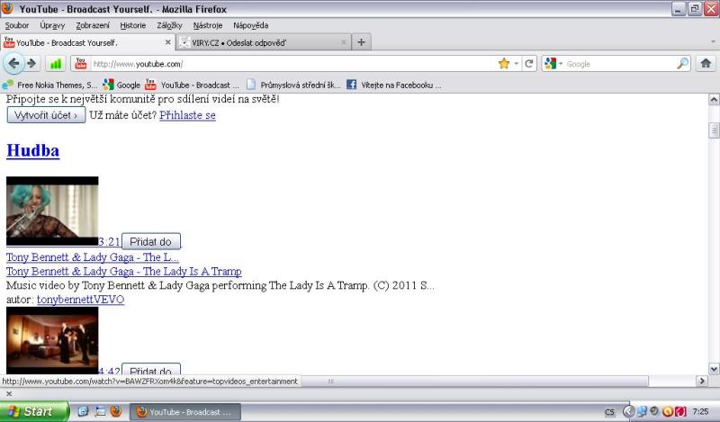Image resolution: width=720 pixels, height=422 pixels.
Task: Click the YouTube - Broadcast taskbar button
Action: point(185,412)
